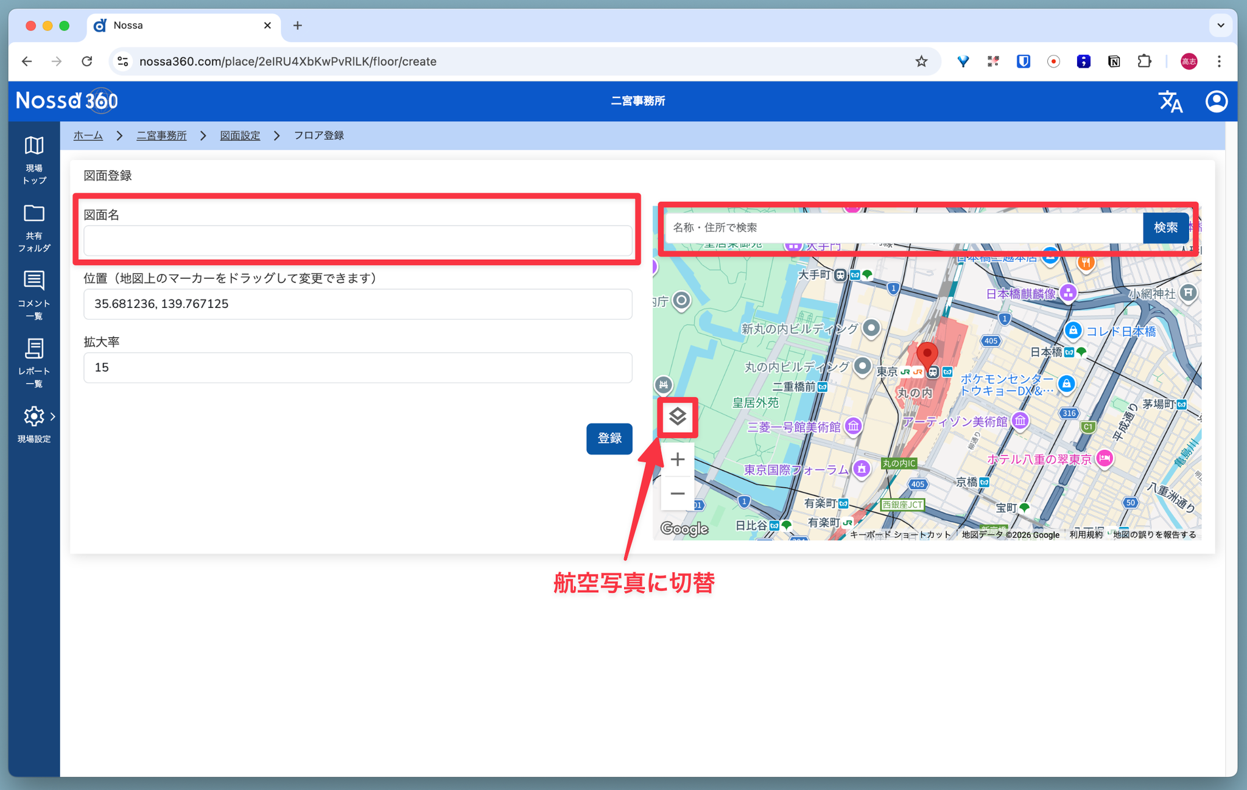Click the map address search field
This screenshot has height=790, width=1247.
[x=903, y=228]
